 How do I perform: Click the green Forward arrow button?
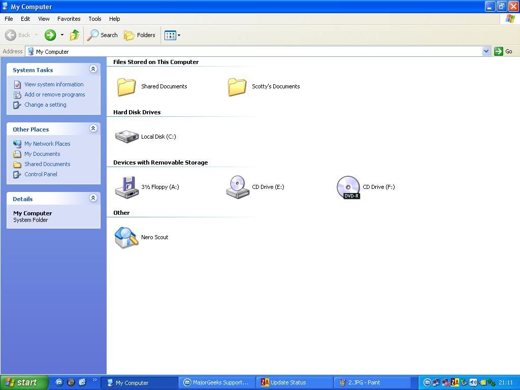point(50,35)
